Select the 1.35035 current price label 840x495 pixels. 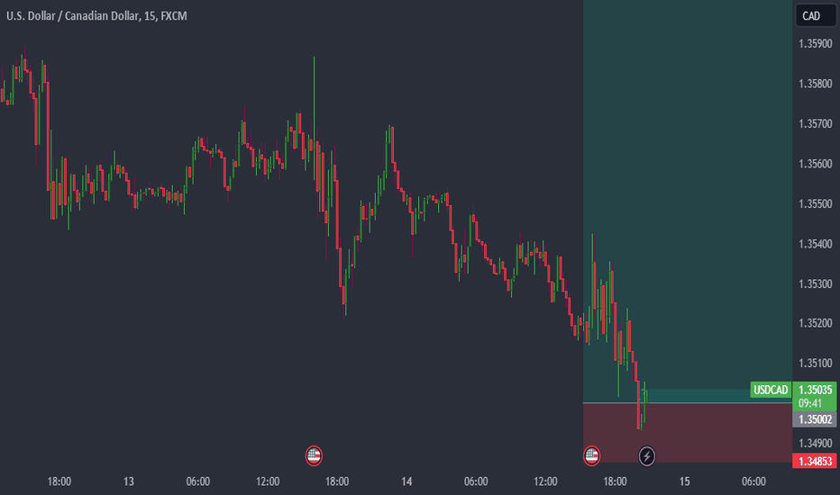[815, 390]
